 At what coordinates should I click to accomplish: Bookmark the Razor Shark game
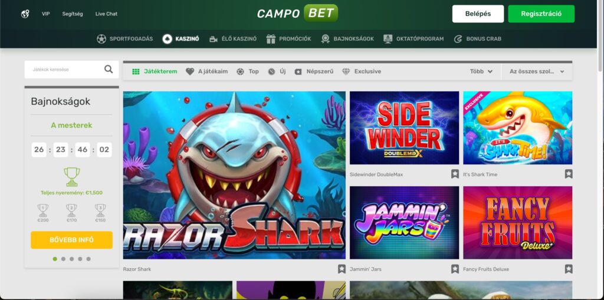pos(342,269)
